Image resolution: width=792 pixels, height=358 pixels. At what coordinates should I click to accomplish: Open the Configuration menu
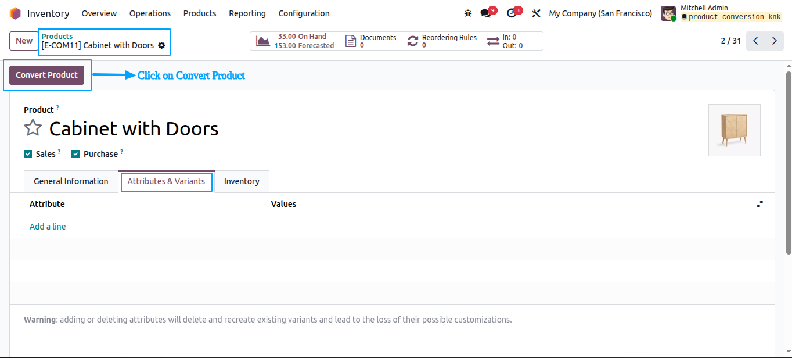(304, 13)
